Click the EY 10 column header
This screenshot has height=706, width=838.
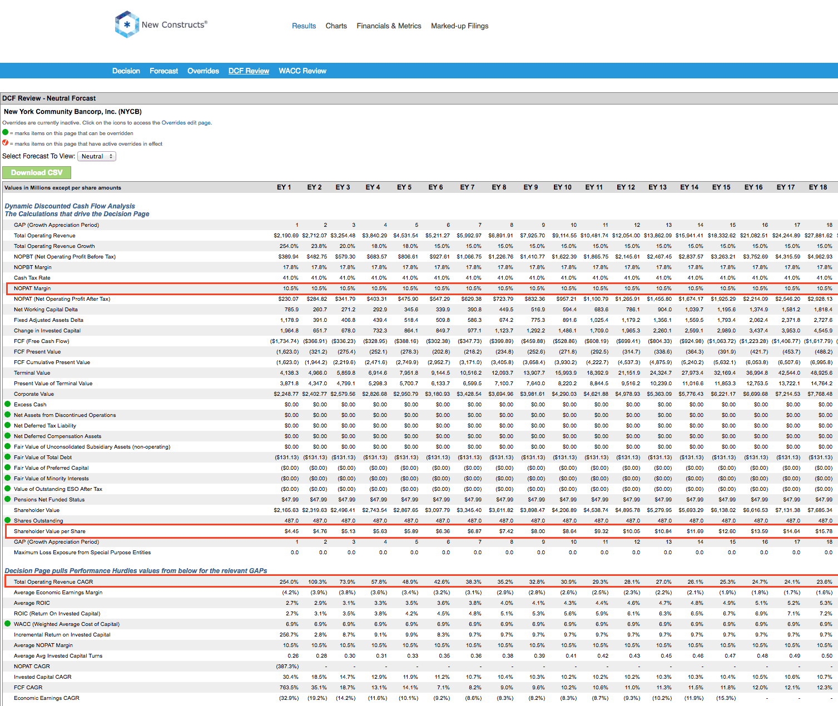pos(563,187)
